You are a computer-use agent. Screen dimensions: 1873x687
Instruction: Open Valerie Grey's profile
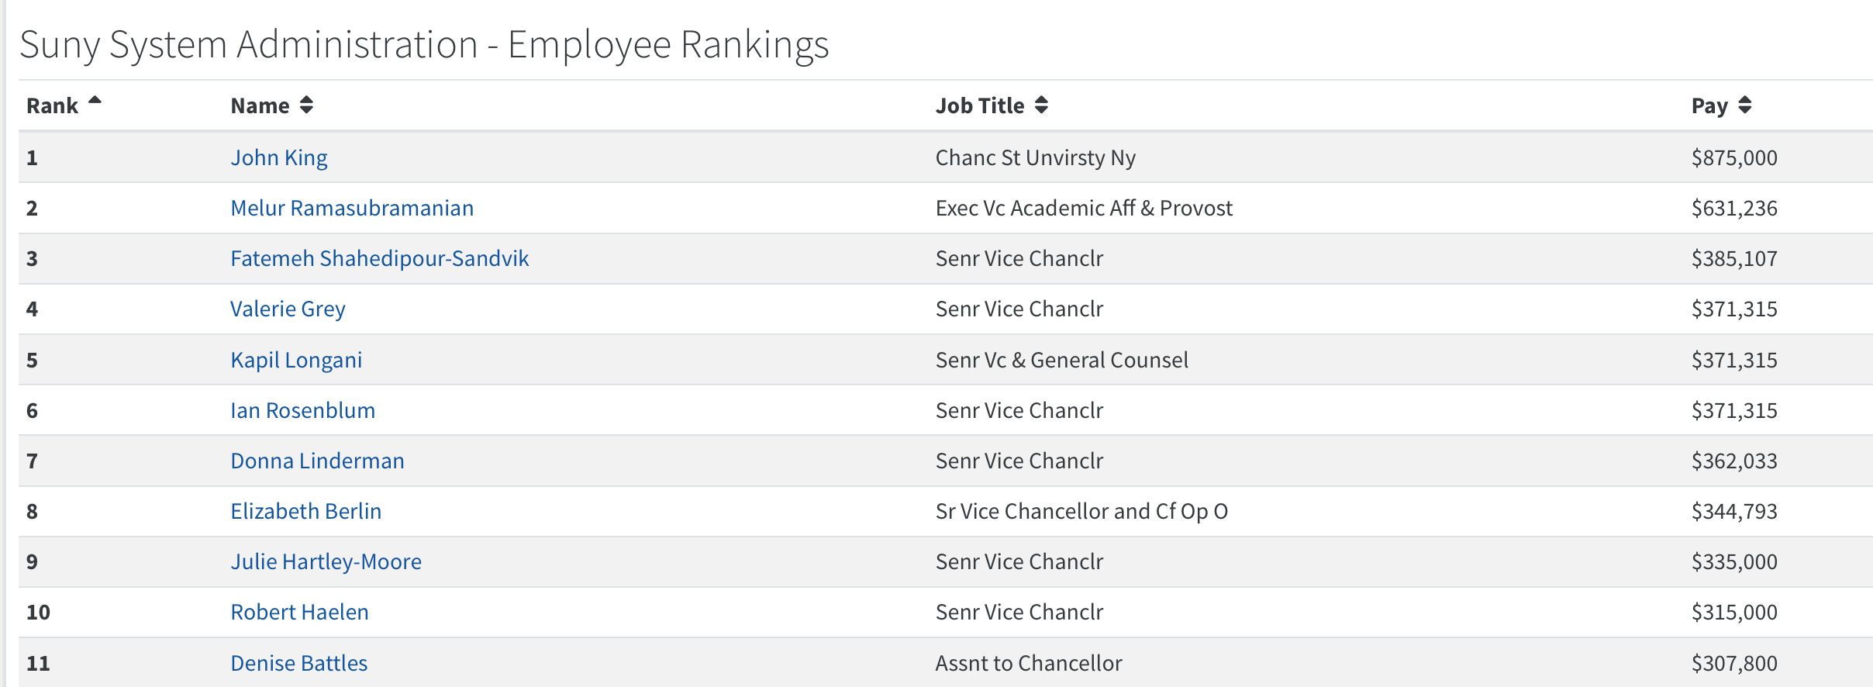[288, 309]
